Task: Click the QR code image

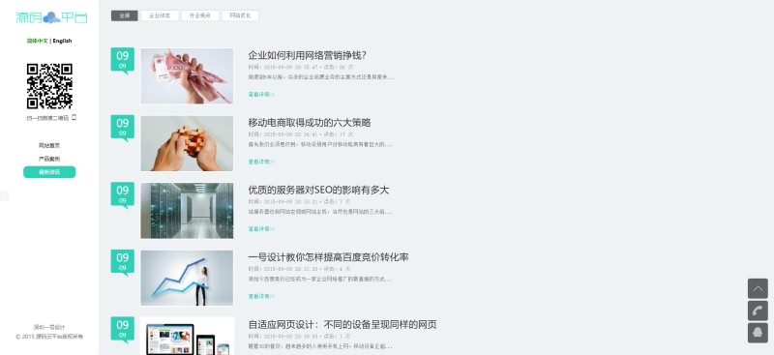Action: tap(49, 86)
